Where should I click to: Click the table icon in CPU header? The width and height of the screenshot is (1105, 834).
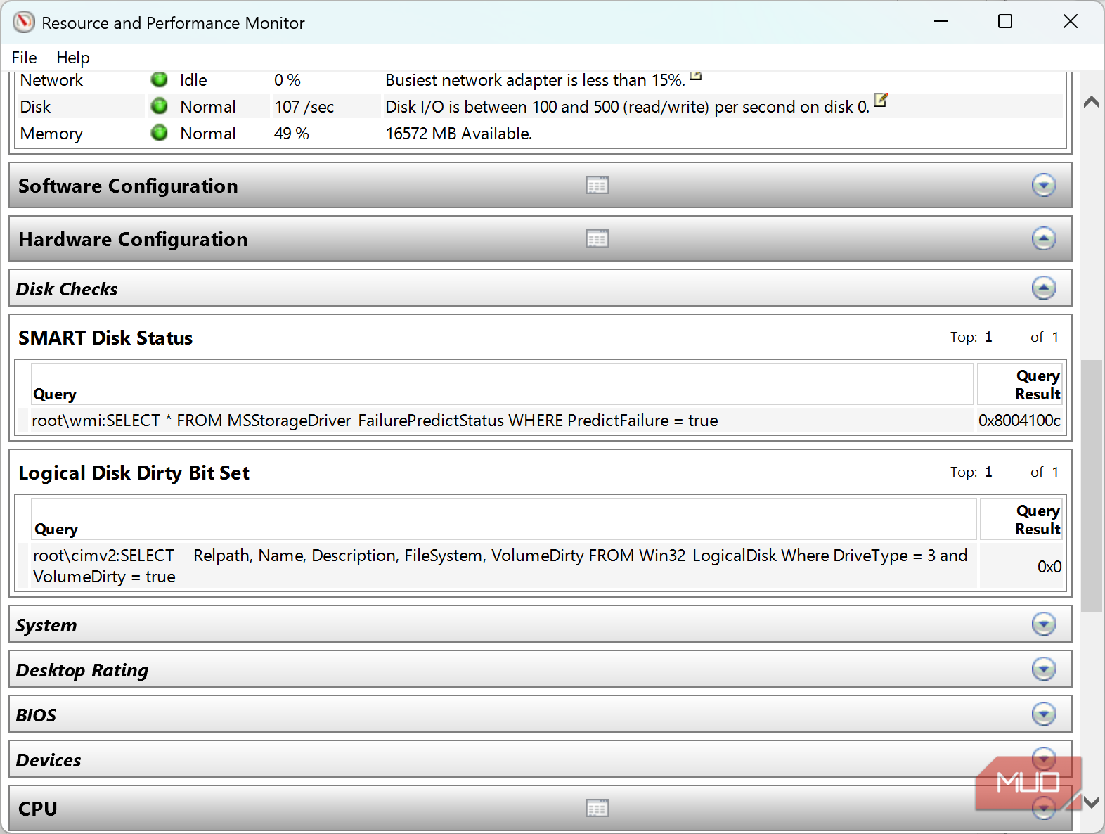click(x=597, y=809)
